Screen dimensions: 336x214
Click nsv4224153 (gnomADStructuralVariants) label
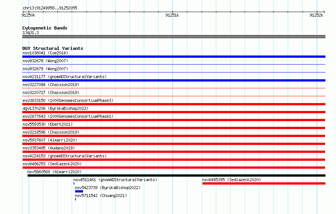tap(65, 156)
